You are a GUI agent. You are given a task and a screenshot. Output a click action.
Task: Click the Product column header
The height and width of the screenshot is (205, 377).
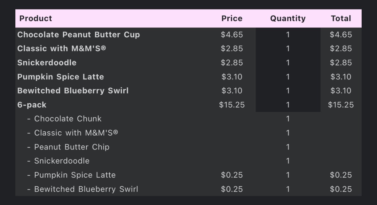35,18
